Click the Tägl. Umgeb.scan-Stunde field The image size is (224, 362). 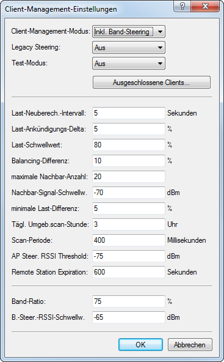click(x=129, y=224)
